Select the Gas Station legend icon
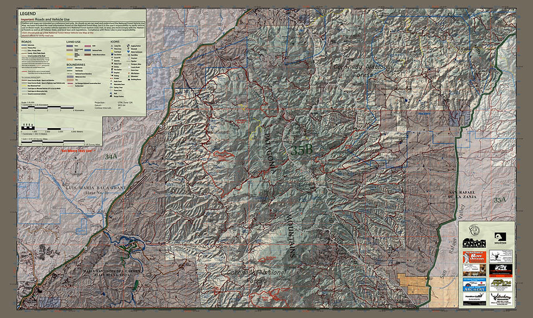533x318 pixels. tap(110, 54)
